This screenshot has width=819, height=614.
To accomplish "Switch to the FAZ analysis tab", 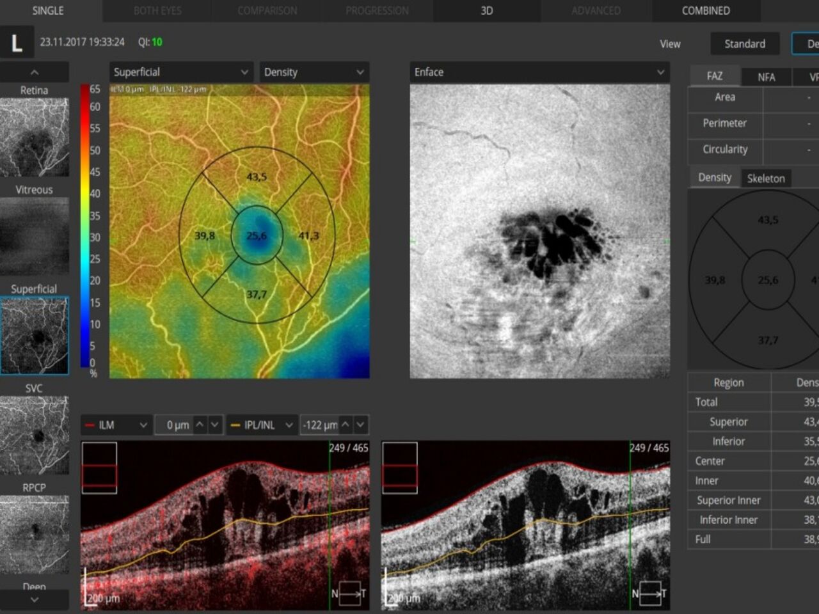I will [x=715, y=76].
